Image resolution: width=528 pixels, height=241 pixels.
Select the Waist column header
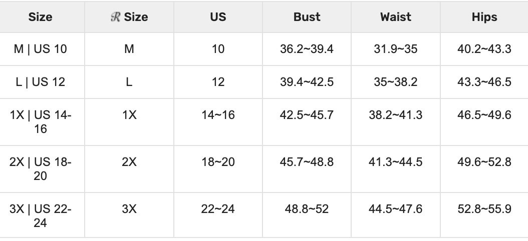395,17
